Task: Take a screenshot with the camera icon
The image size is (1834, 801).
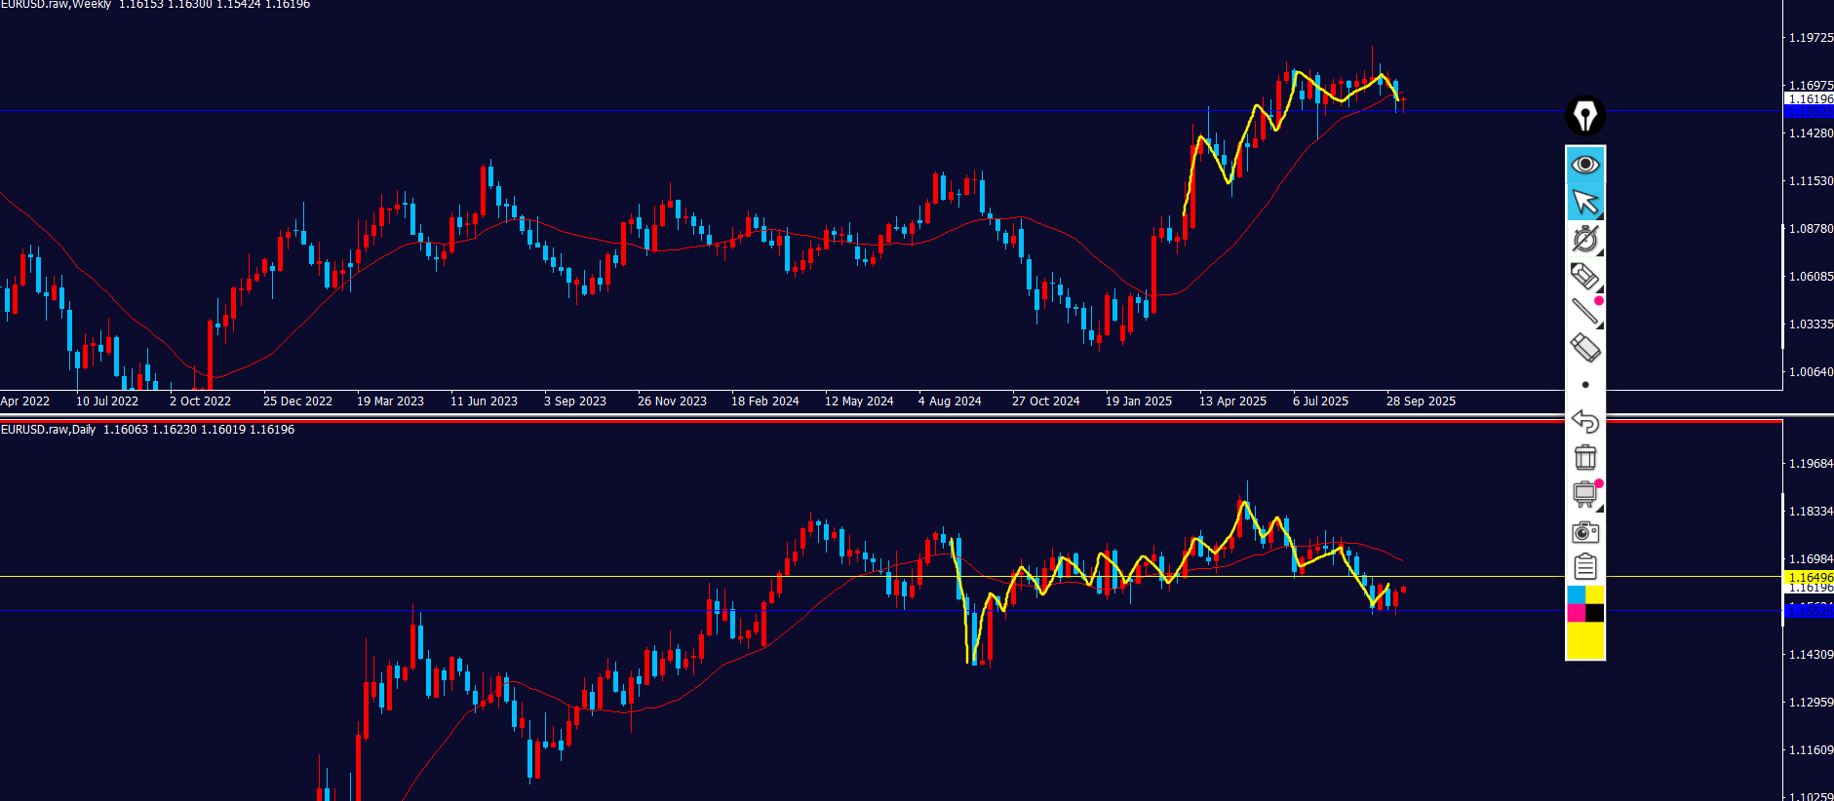Action: pos(1584,532)
